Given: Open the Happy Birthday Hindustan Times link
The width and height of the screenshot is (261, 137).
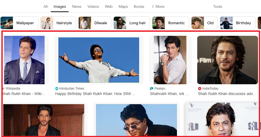Looking at the screenshot, I should (95, 94).
